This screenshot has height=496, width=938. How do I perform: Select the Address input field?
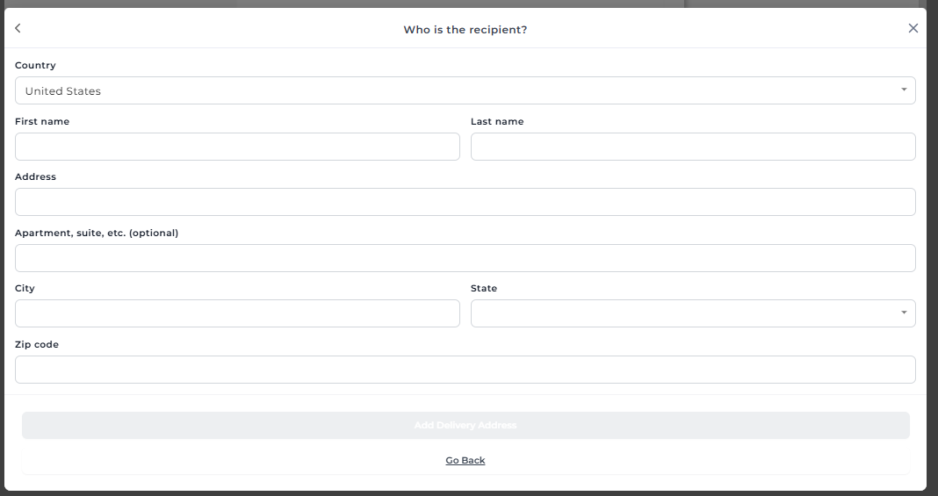465,202
